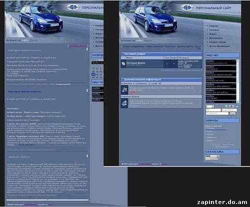Click the statistics counter badge
Screen dimensions: 250x207
click(x=212, y=157)
